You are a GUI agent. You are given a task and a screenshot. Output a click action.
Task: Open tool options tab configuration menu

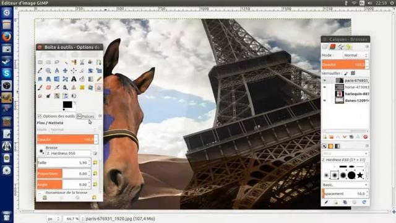pyautogui.click(x=100, y=116)
